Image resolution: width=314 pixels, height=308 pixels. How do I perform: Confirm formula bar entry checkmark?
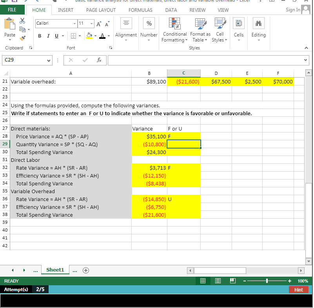[85, 60]
